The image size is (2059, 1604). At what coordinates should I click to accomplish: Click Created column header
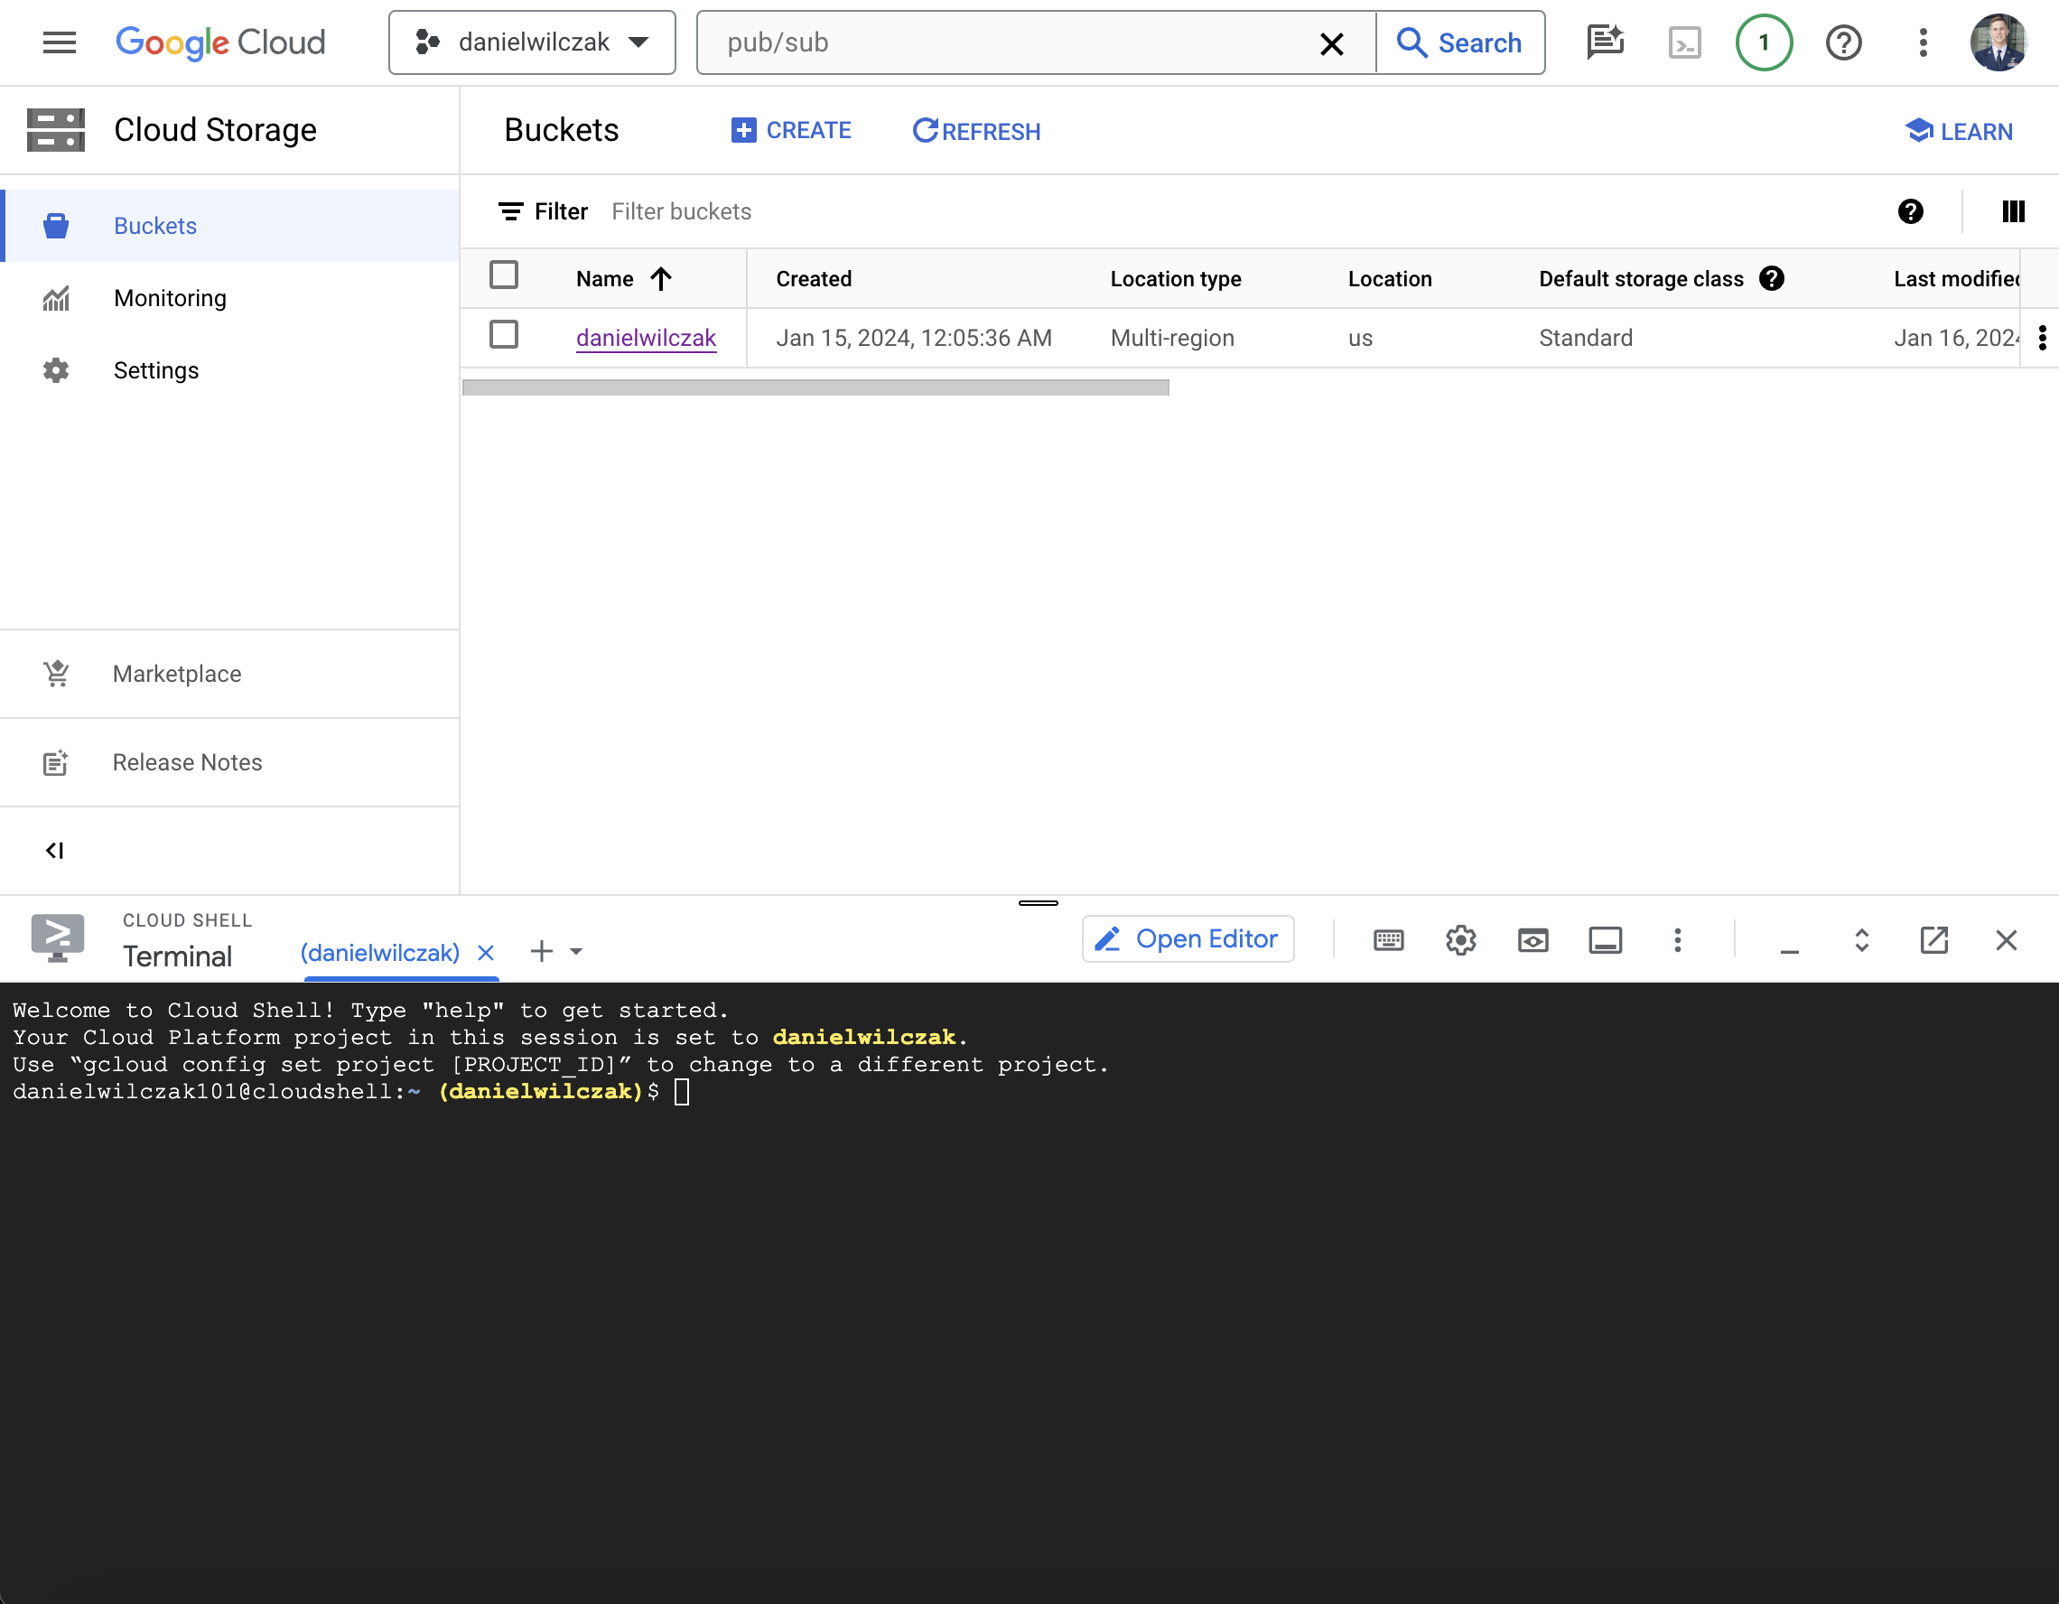pos(814,279)
